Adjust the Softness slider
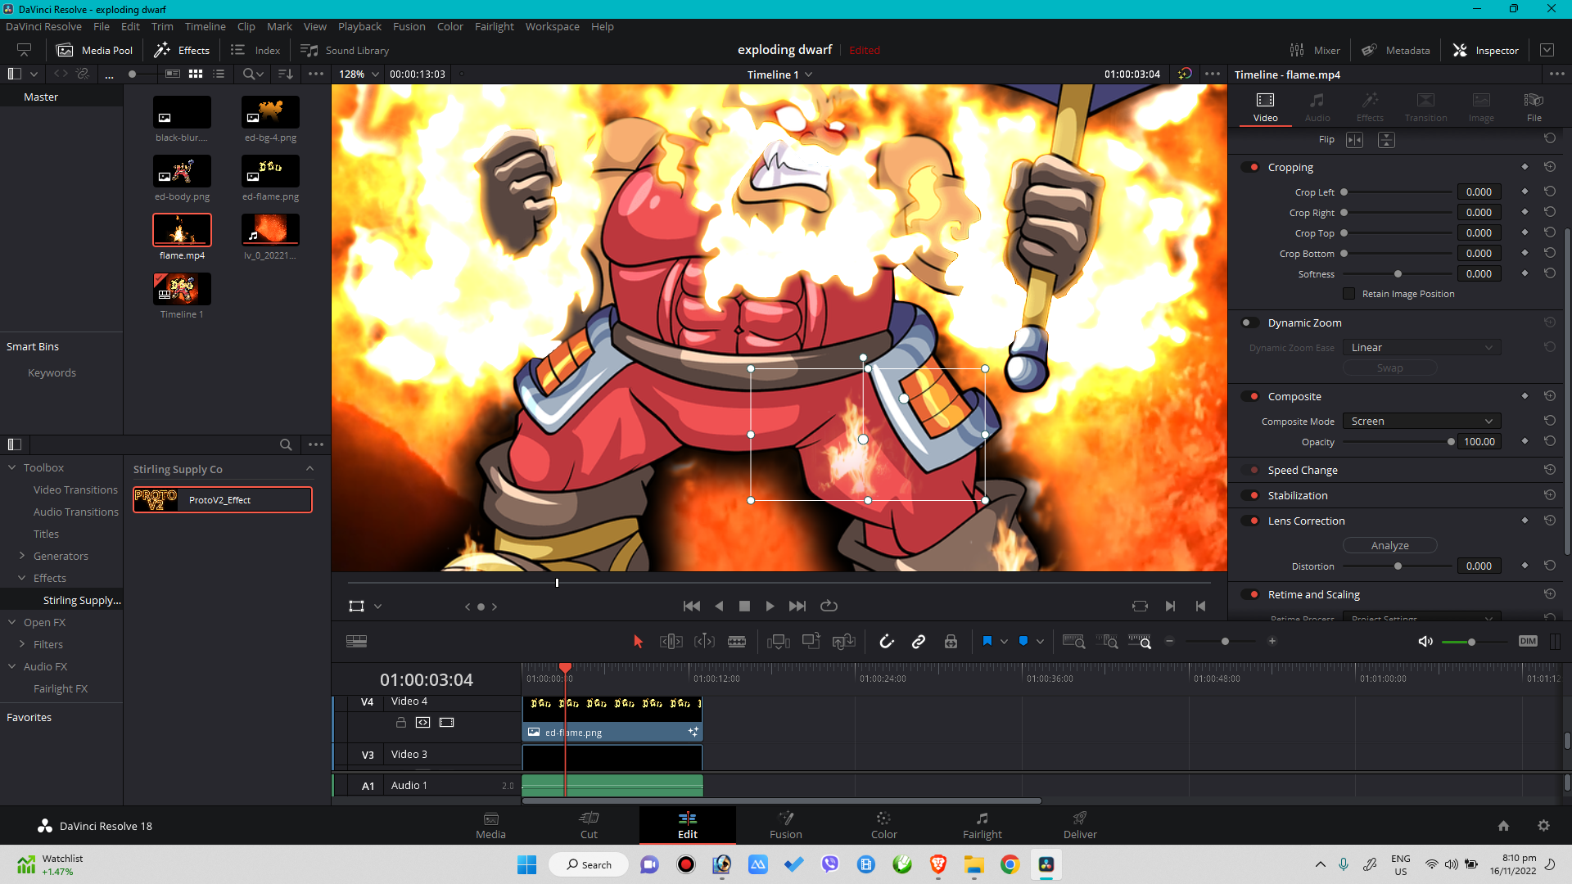Image resolution: width=1572 pixels, height=884 pixels. tap(1398, 274)
